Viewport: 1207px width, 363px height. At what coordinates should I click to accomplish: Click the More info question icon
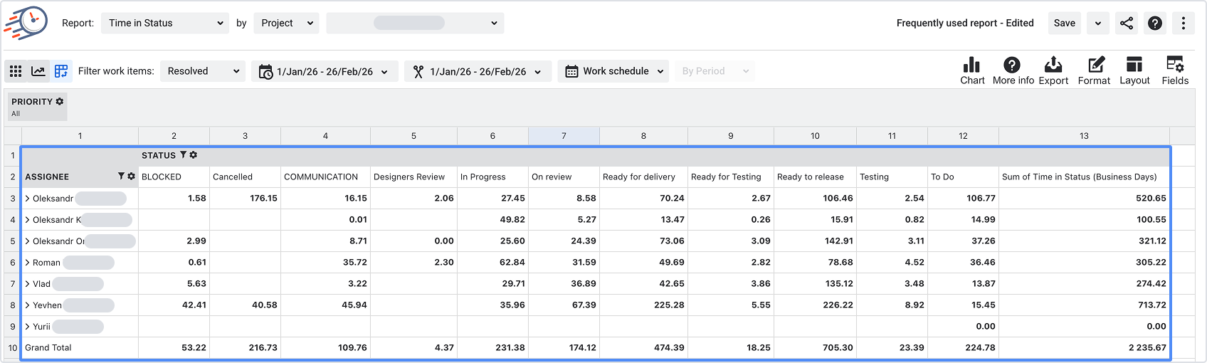coord(1012,65)
